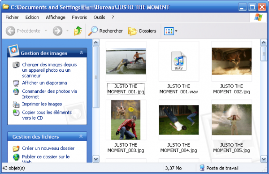Click the JUSTO THE MOMENT_005.jpg file name

pyautogui.click(x=232, y=148)
